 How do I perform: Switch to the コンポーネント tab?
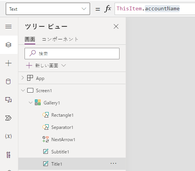60,39
